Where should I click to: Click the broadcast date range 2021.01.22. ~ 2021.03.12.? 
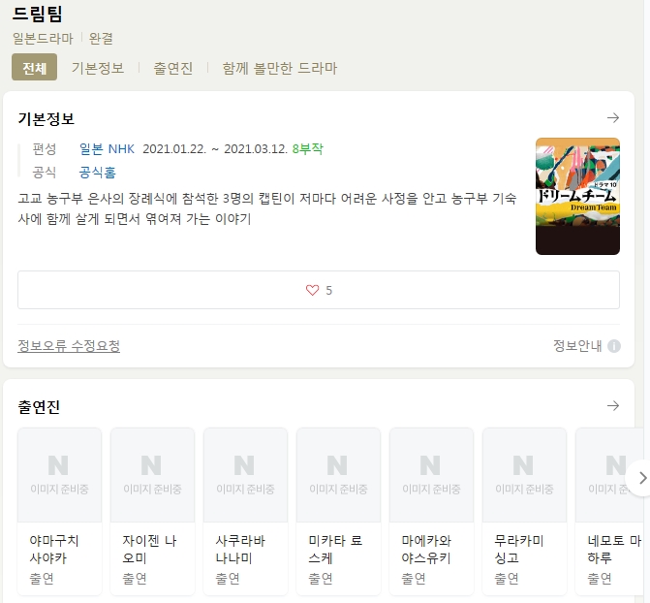tap(215, 148)
